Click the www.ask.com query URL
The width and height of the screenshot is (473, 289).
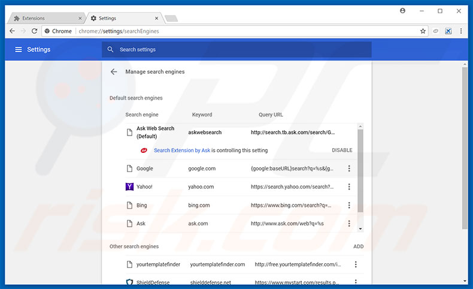(287, 224)
